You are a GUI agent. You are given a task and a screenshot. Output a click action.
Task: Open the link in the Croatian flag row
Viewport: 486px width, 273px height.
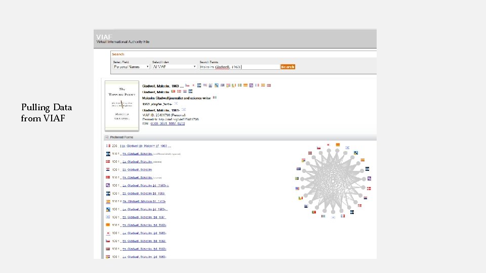137,170
